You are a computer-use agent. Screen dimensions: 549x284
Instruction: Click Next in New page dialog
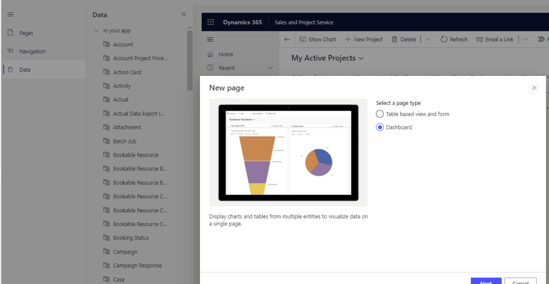click(486, 281)
